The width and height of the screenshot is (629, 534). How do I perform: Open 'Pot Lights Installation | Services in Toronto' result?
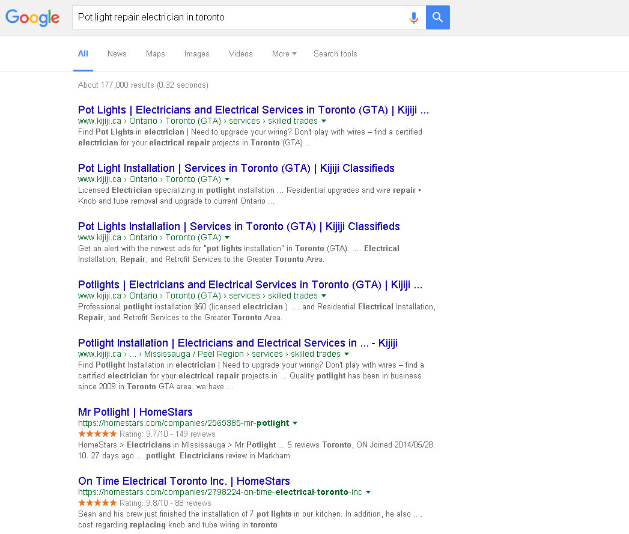click(239, 226)
